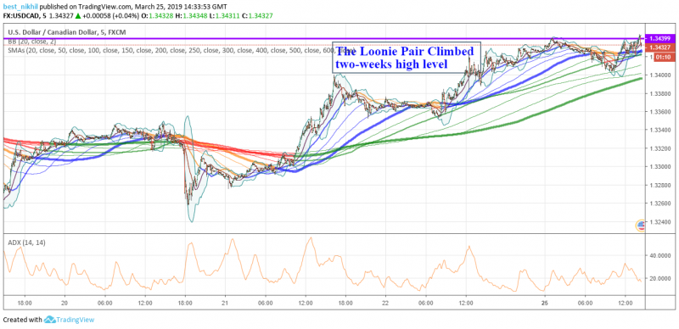
Task: Click the date label 22 on time axis
Action: point(385,303)
